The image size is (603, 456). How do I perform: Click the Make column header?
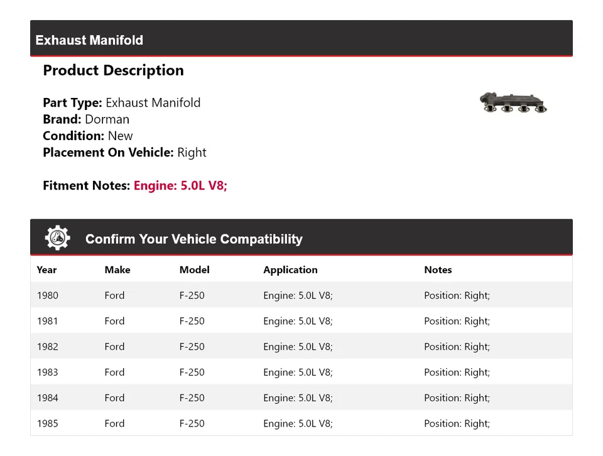pyautogui.click(x=117, y=270)
